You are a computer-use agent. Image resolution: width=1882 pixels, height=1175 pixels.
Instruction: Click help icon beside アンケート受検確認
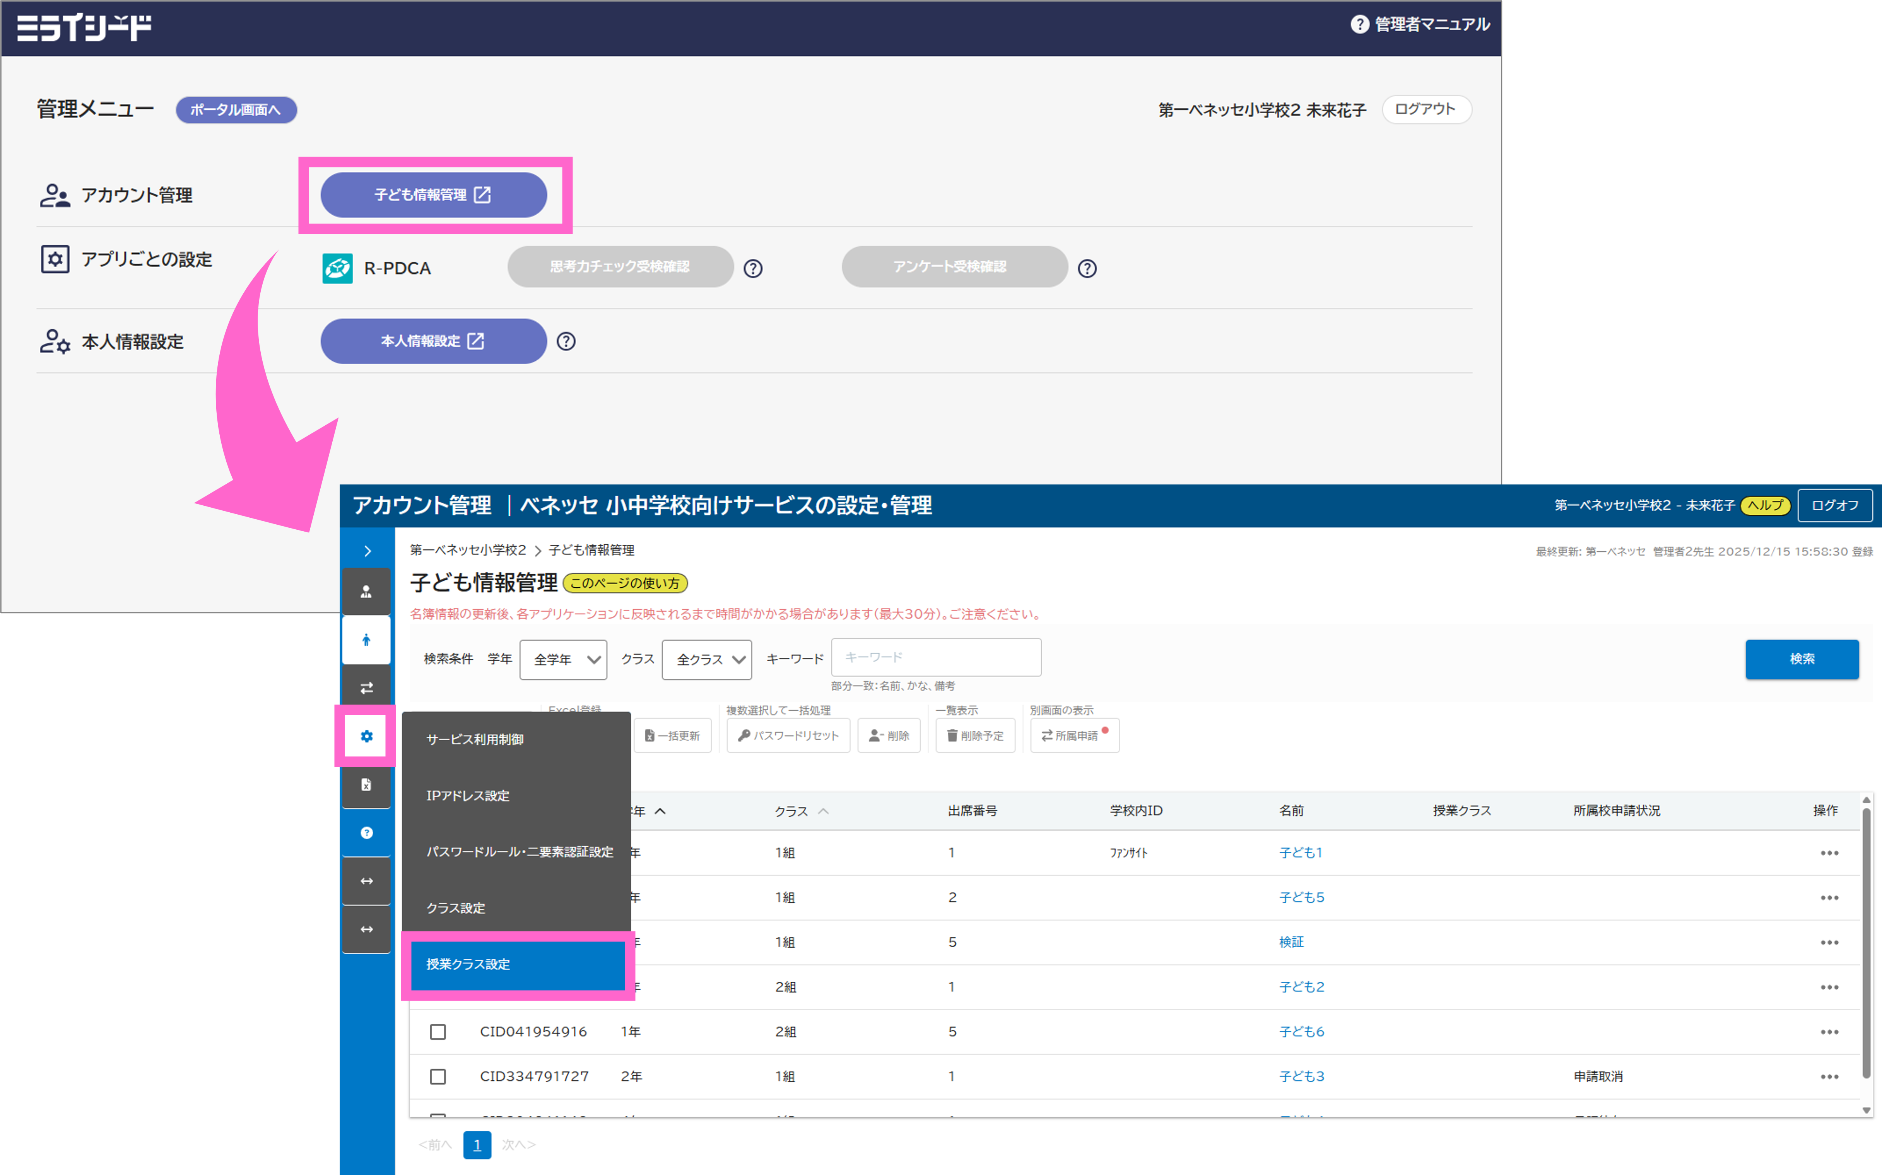[x=1087, y=268]
